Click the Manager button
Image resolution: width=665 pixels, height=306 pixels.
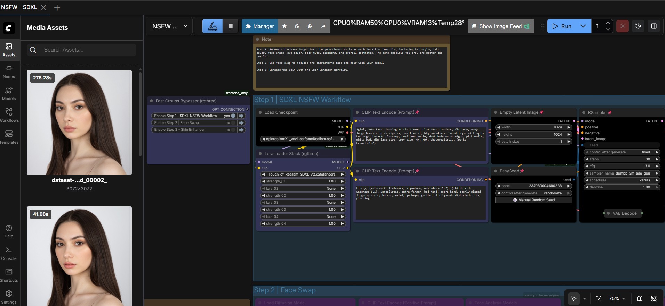259,26
